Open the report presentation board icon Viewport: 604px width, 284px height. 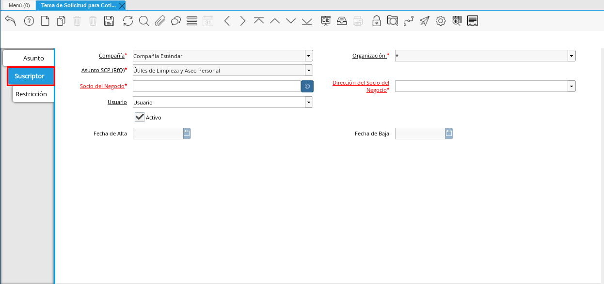[x=326, y=21]
